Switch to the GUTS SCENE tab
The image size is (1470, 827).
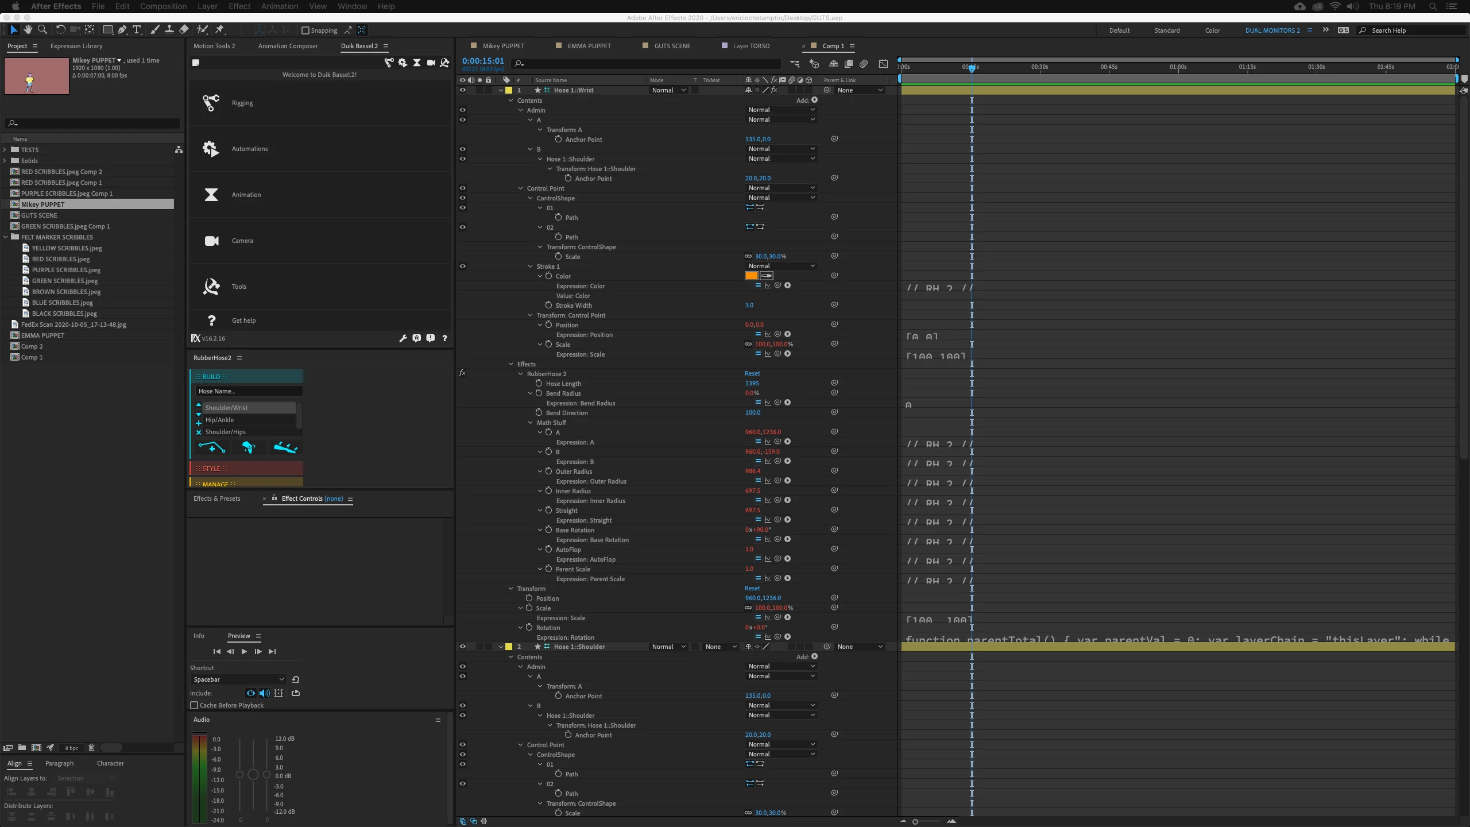pyautogui.click(x=672, y=46)
